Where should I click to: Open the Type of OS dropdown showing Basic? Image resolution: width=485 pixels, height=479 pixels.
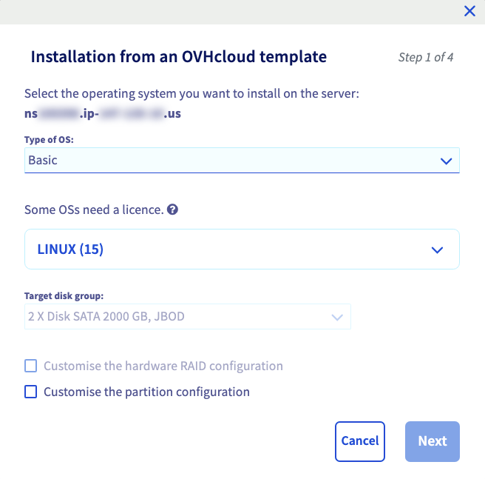point(241,160)
